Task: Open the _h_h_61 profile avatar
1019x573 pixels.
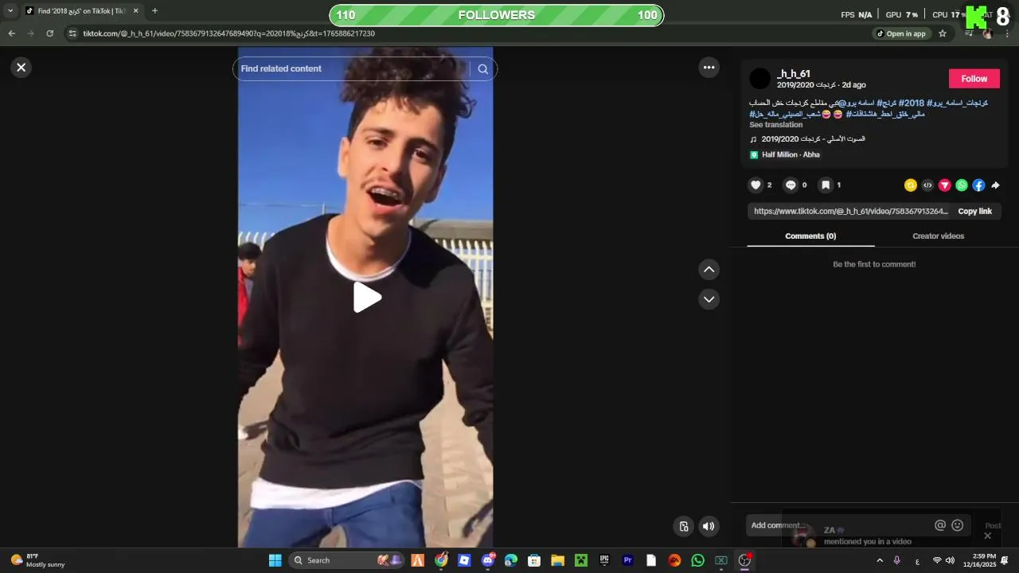Action: point(760,79)
